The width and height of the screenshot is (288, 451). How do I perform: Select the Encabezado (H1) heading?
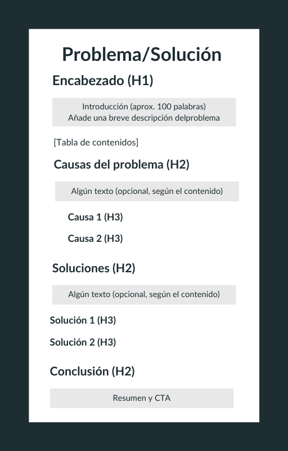click(103, 80)
